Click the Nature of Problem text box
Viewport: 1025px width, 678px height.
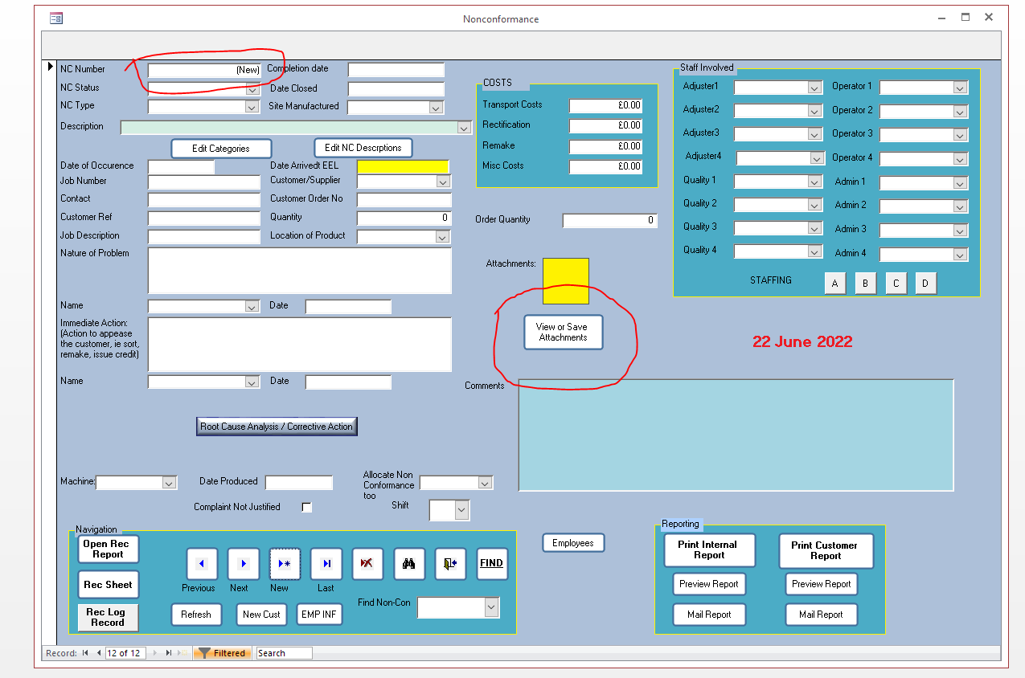tap(300, 271)
